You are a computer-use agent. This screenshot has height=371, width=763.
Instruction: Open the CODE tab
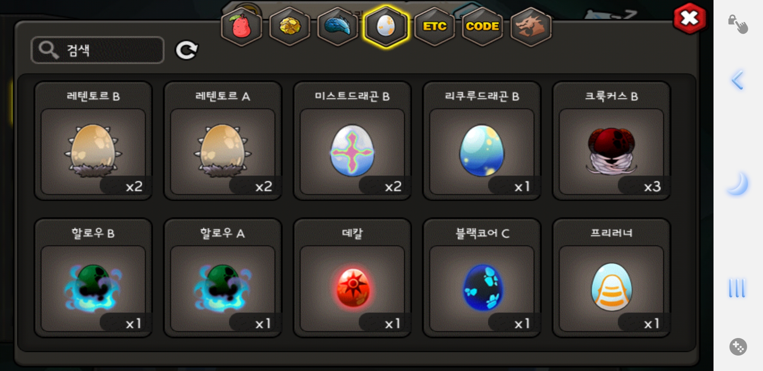pyautogui.click(x=483, y=27)
